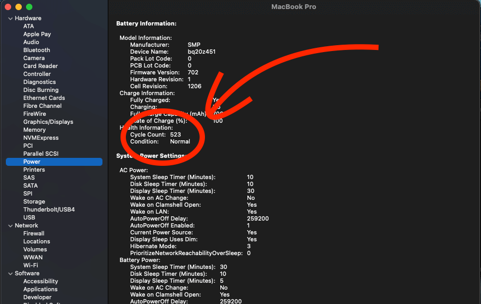Open Memory in the hardware list
This screenshot has width=481, height=304.
[35, 130]
